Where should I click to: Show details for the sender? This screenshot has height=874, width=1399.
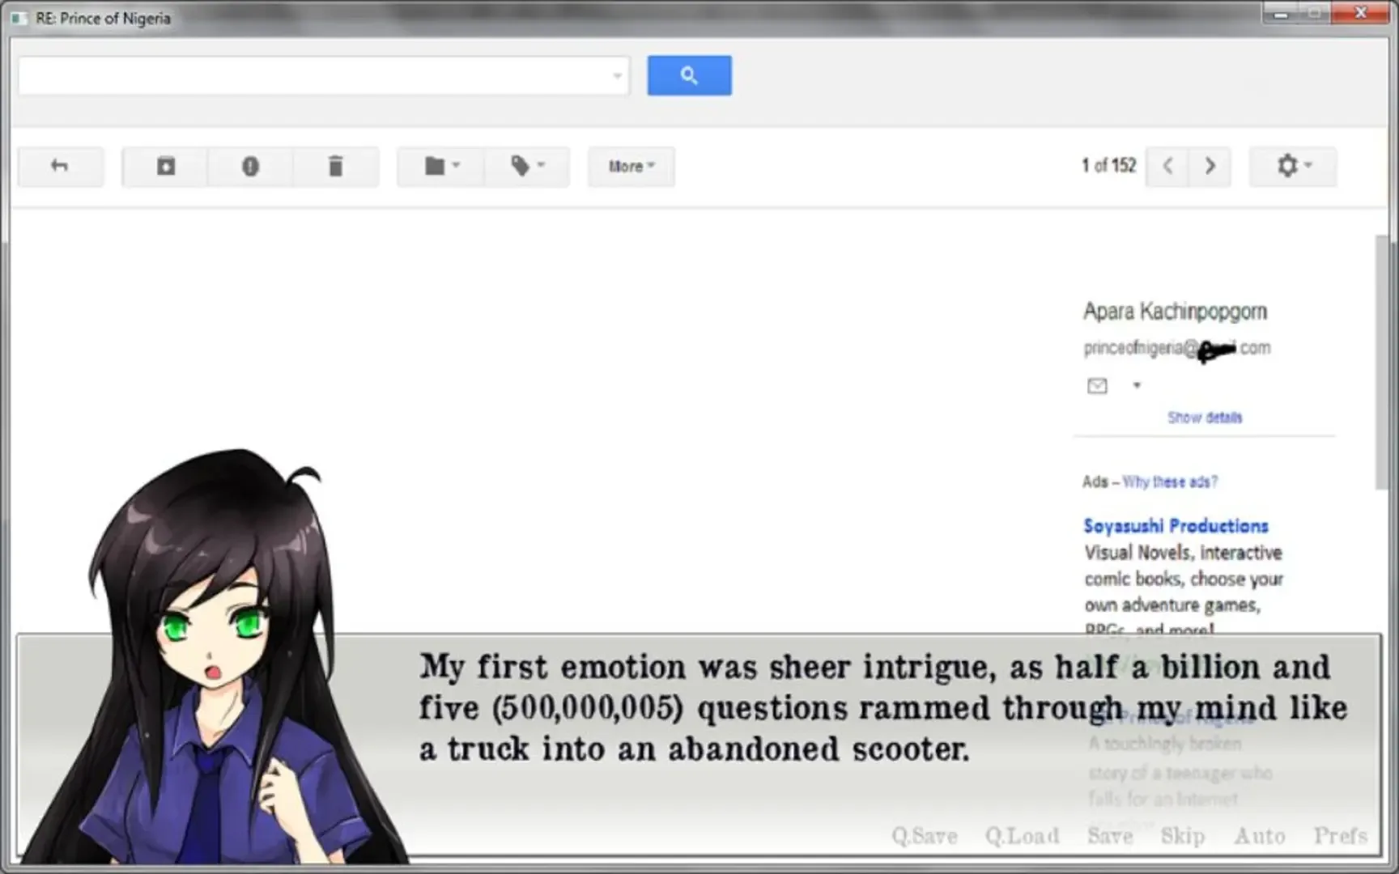click(x=1204, y=418)
